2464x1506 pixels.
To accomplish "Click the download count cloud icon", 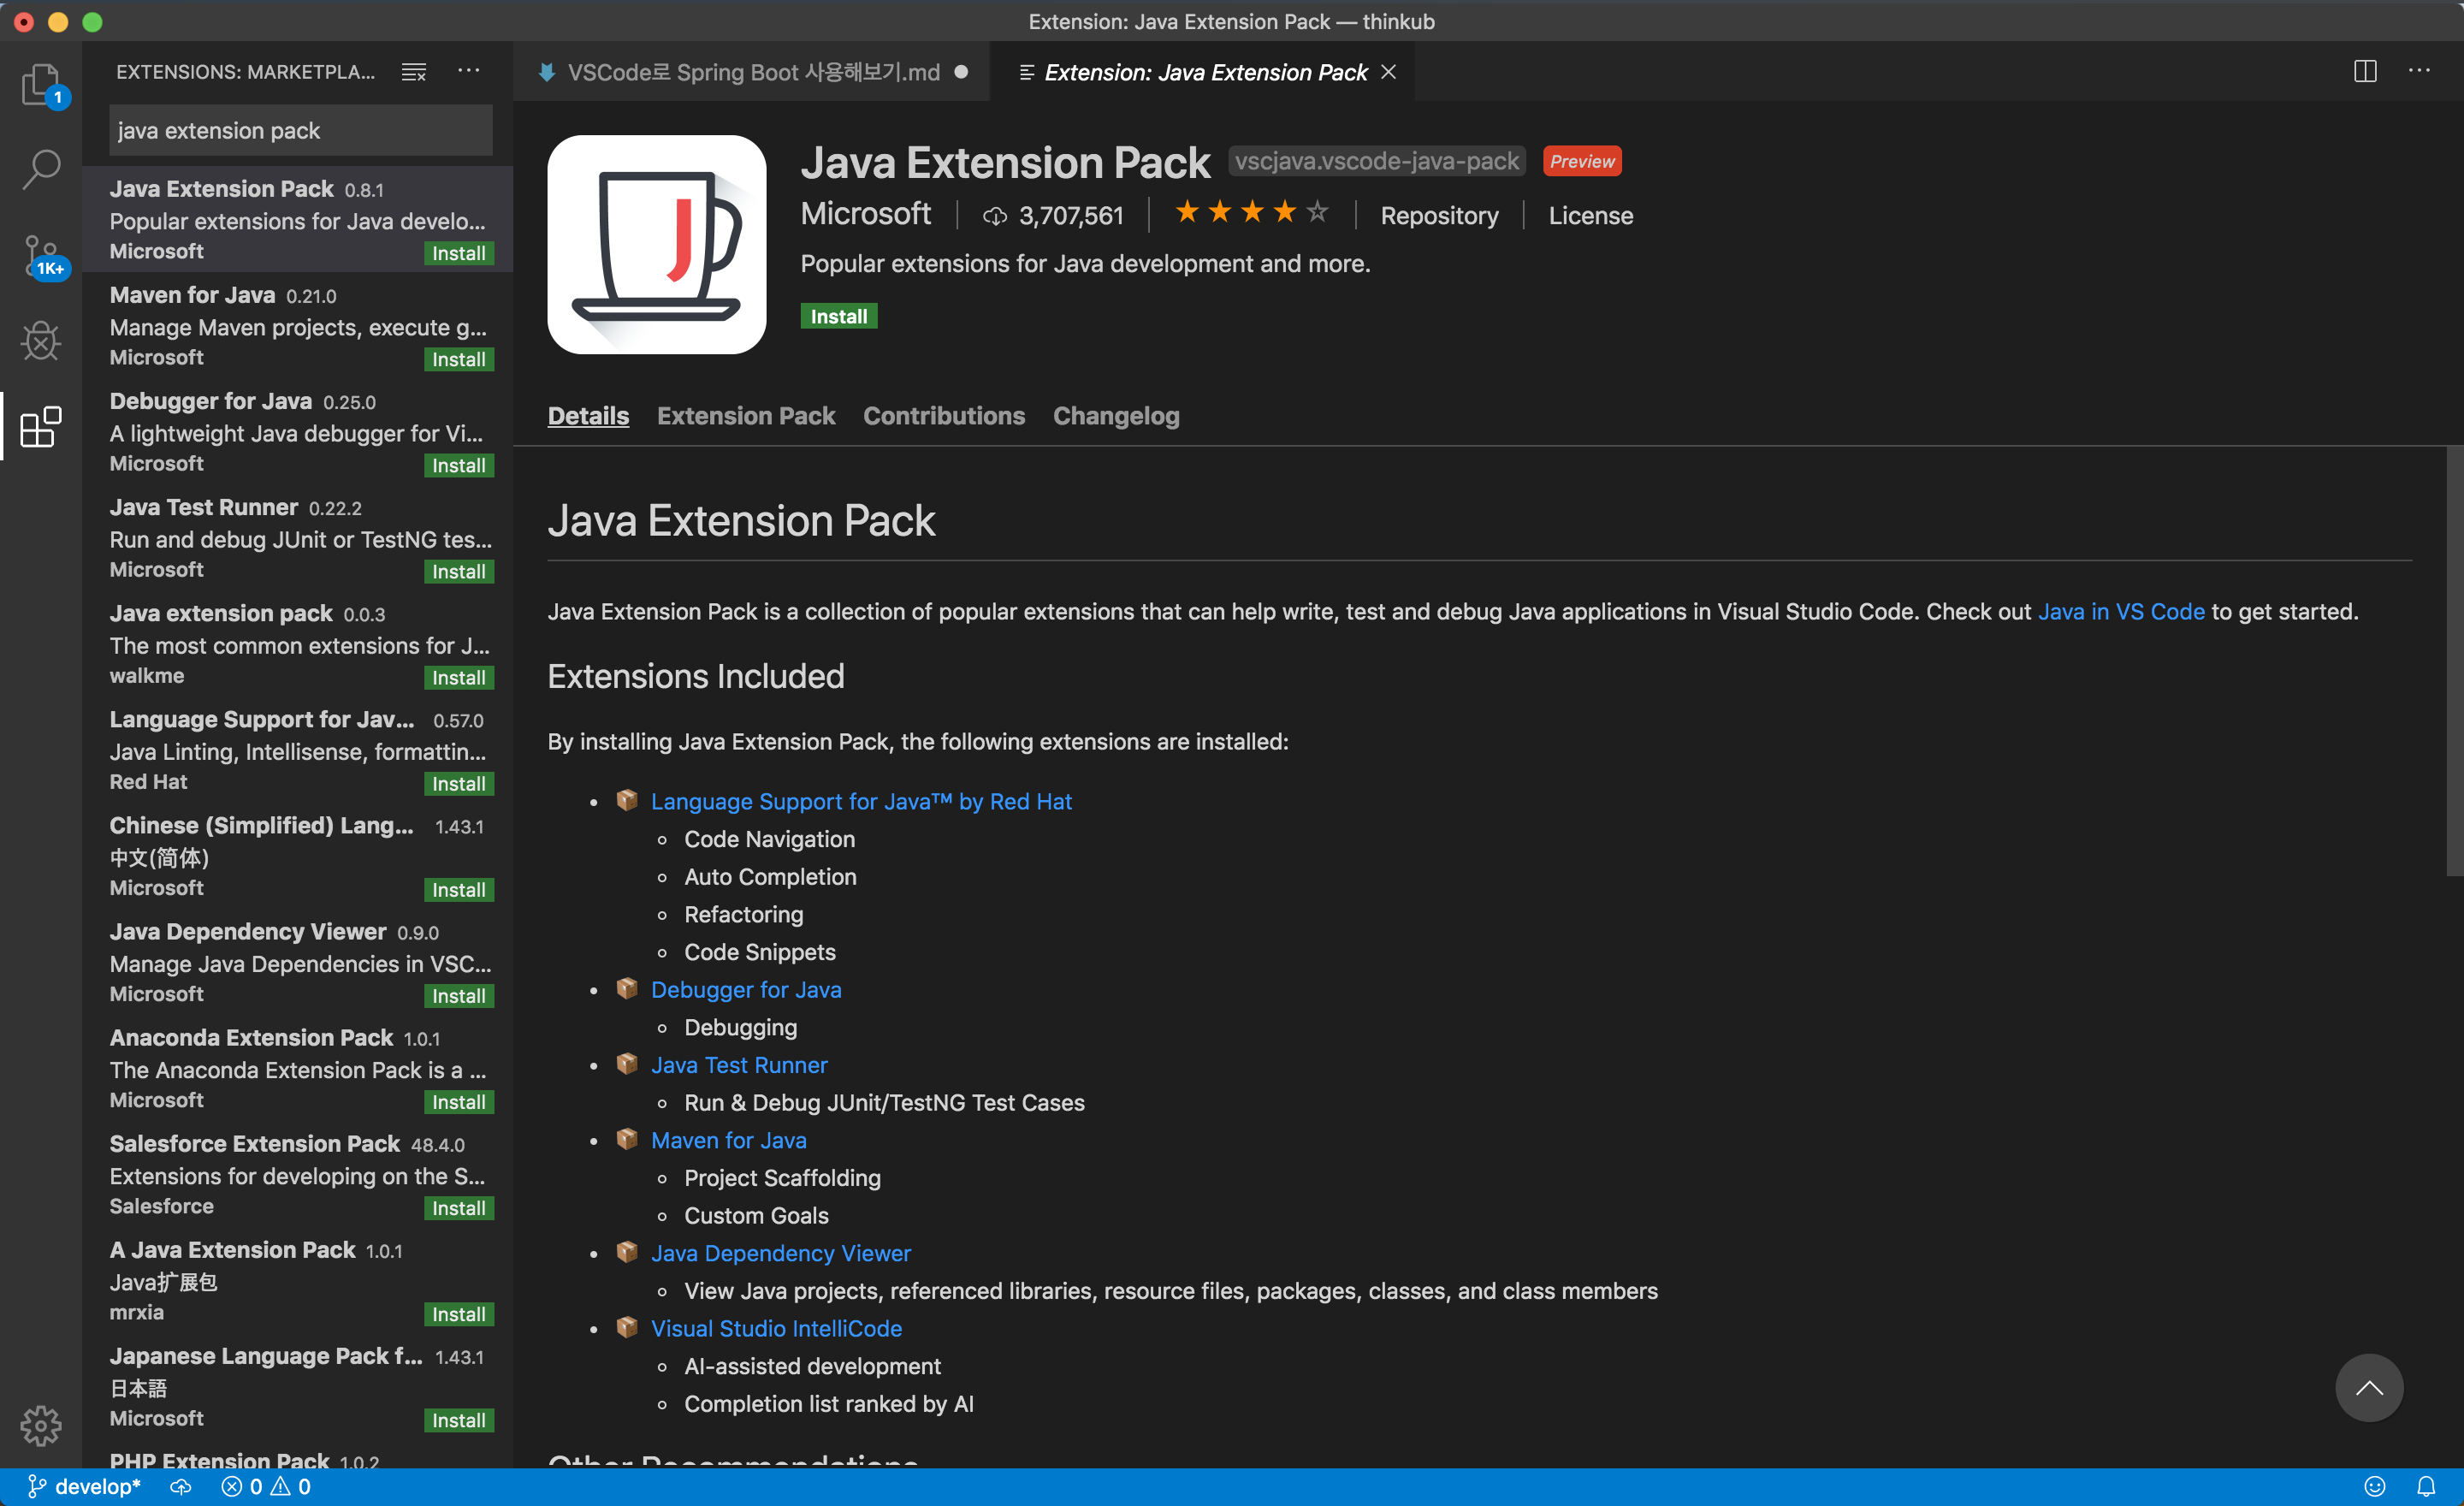I will tap(994, 216).
